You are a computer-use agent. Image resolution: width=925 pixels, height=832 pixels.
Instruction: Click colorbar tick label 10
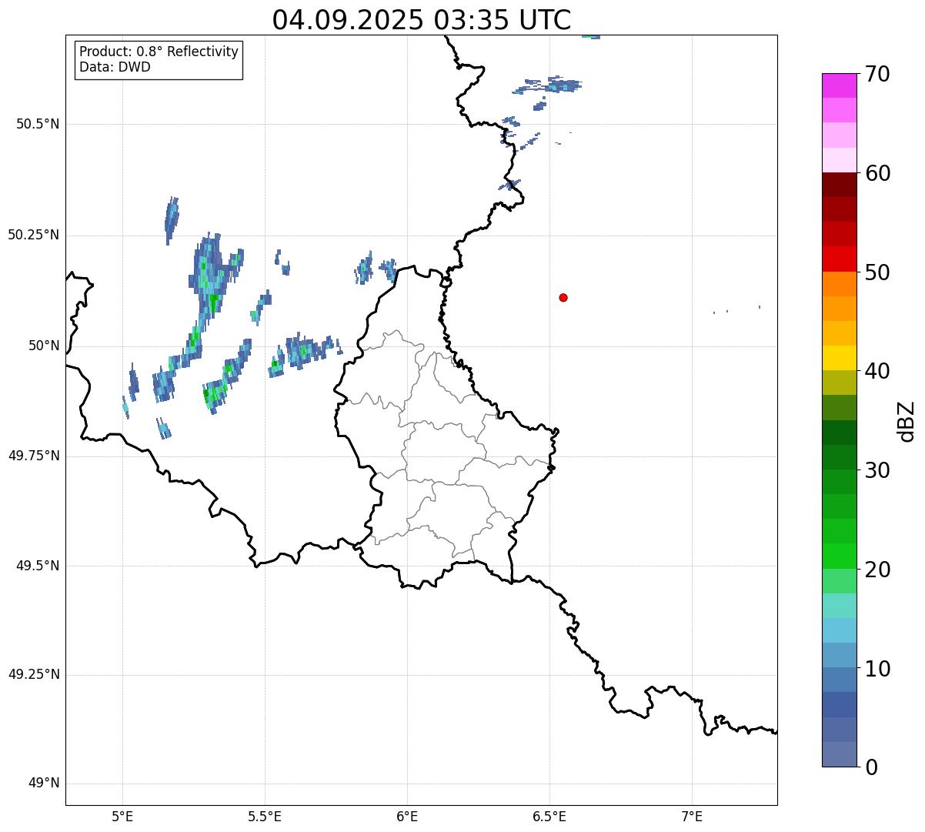(878, 668)
